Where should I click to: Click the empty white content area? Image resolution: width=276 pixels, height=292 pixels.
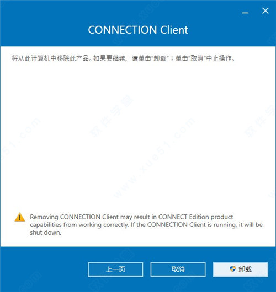pos(138,134)
